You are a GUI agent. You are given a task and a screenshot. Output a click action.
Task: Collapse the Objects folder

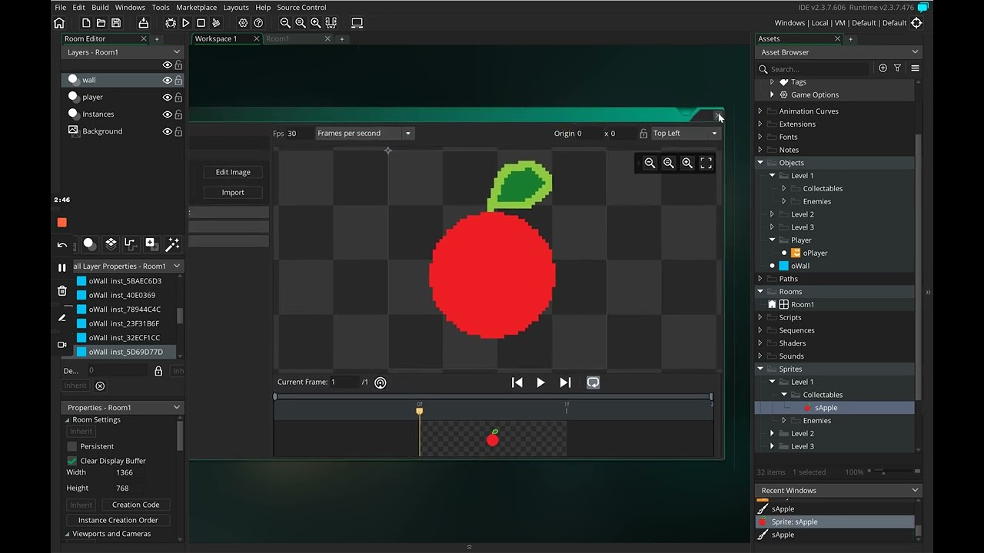click(760, 163)
